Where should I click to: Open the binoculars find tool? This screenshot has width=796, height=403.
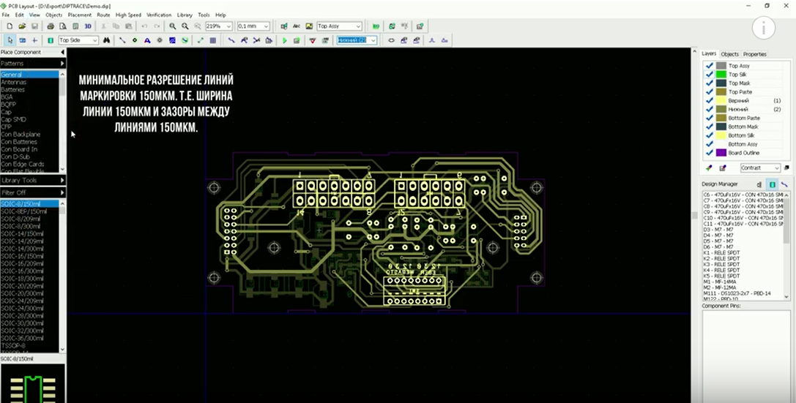(x=107, y=40)
